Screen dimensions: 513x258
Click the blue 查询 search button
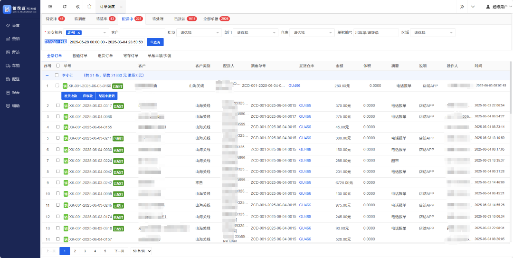tap(155, 42)
